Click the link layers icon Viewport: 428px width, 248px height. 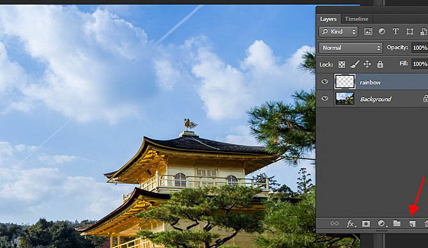tap(334, 224)
